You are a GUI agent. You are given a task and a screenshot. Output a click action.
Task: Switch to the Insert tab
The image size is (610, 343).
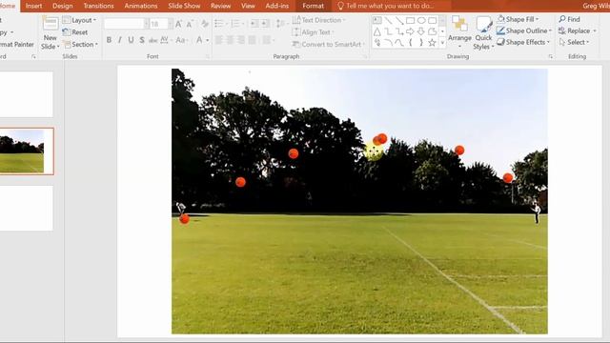[x=34, y=6]
